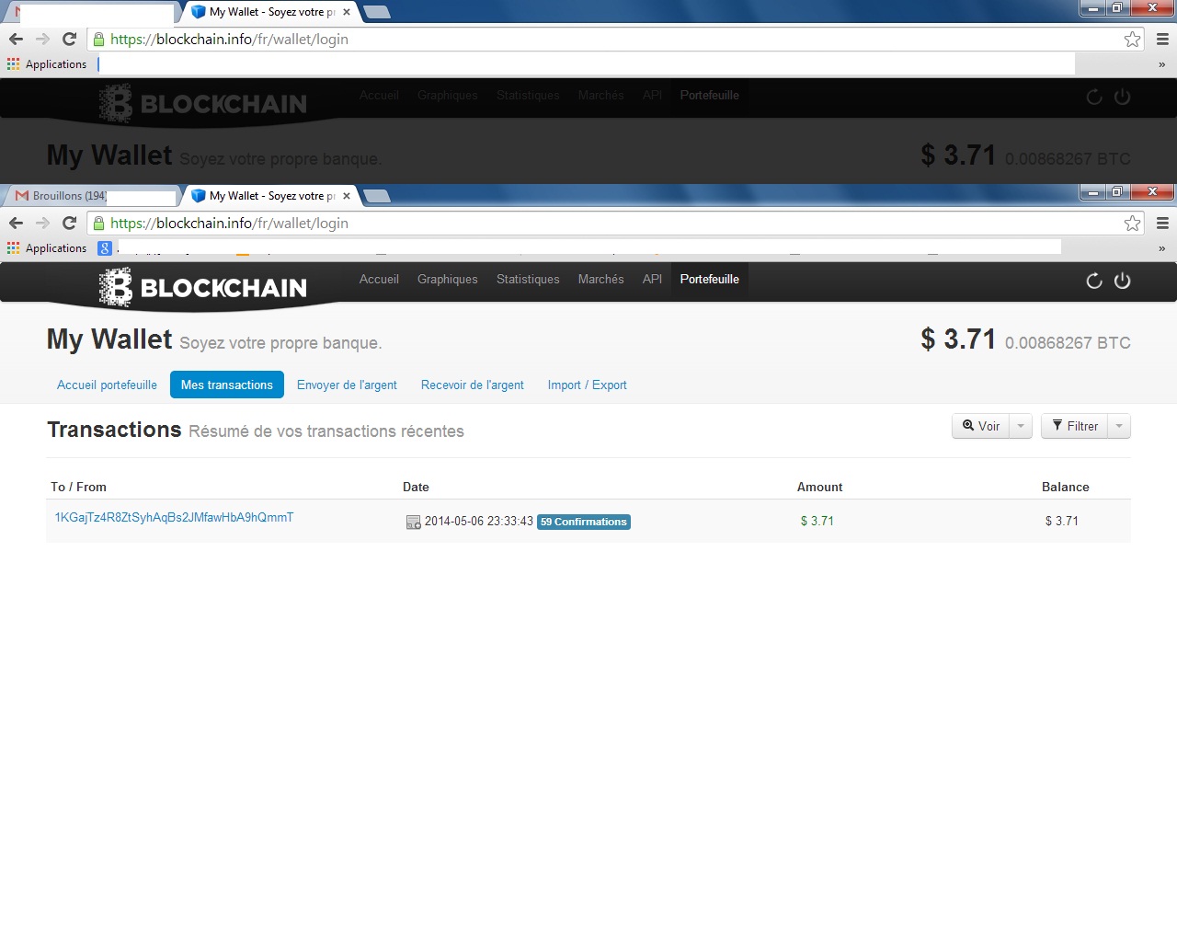Open Import / Export tab
Screen dimensions: 1177x942
(588, 385)
